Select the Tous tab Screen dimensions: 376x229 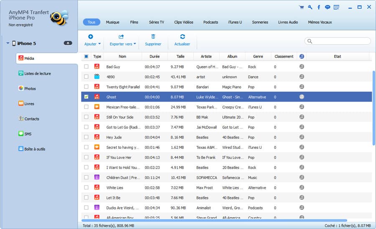pos(91,22)
